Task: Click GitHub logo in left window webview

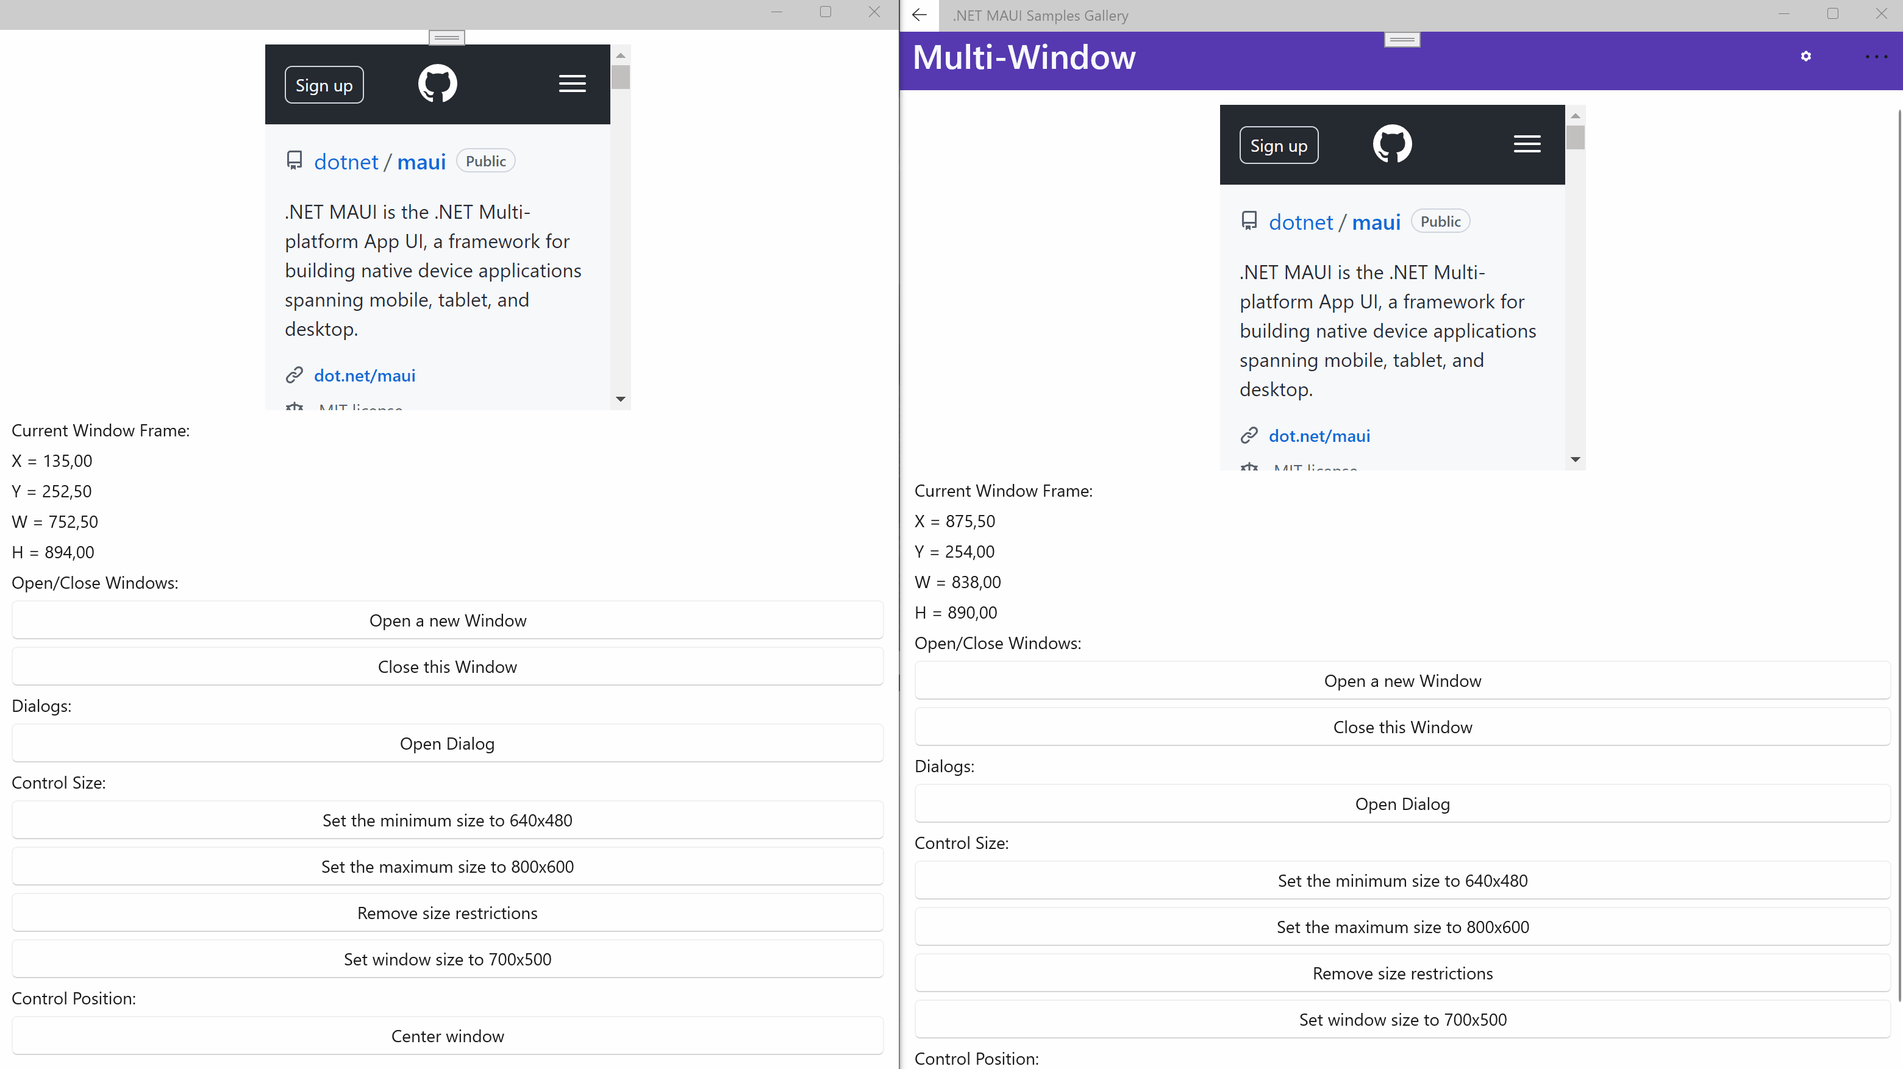Action: 437,83
